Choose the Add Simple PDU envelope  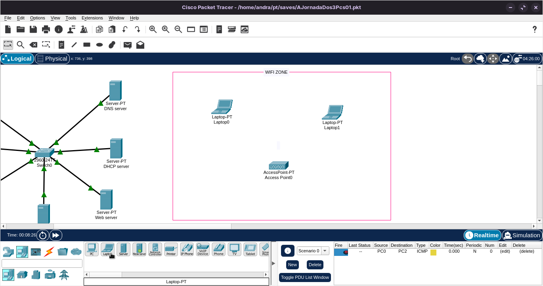(128, 45)
